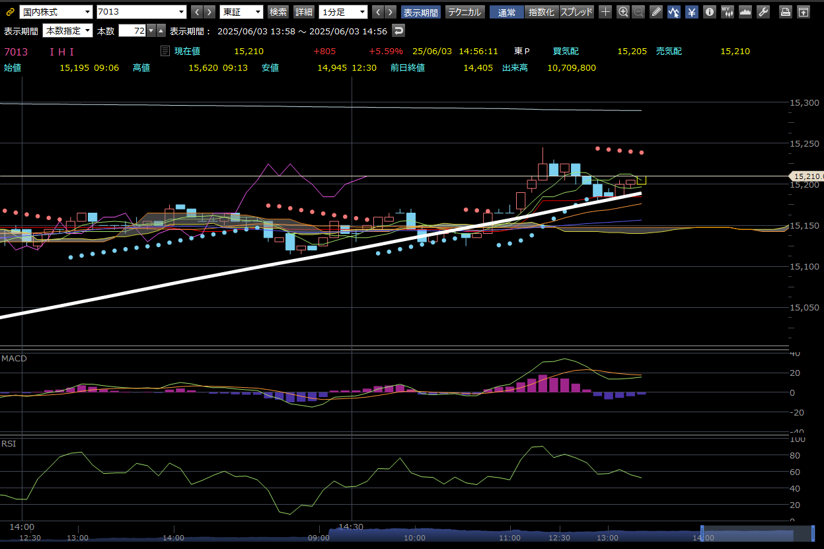Open the info circle icon

709,12
